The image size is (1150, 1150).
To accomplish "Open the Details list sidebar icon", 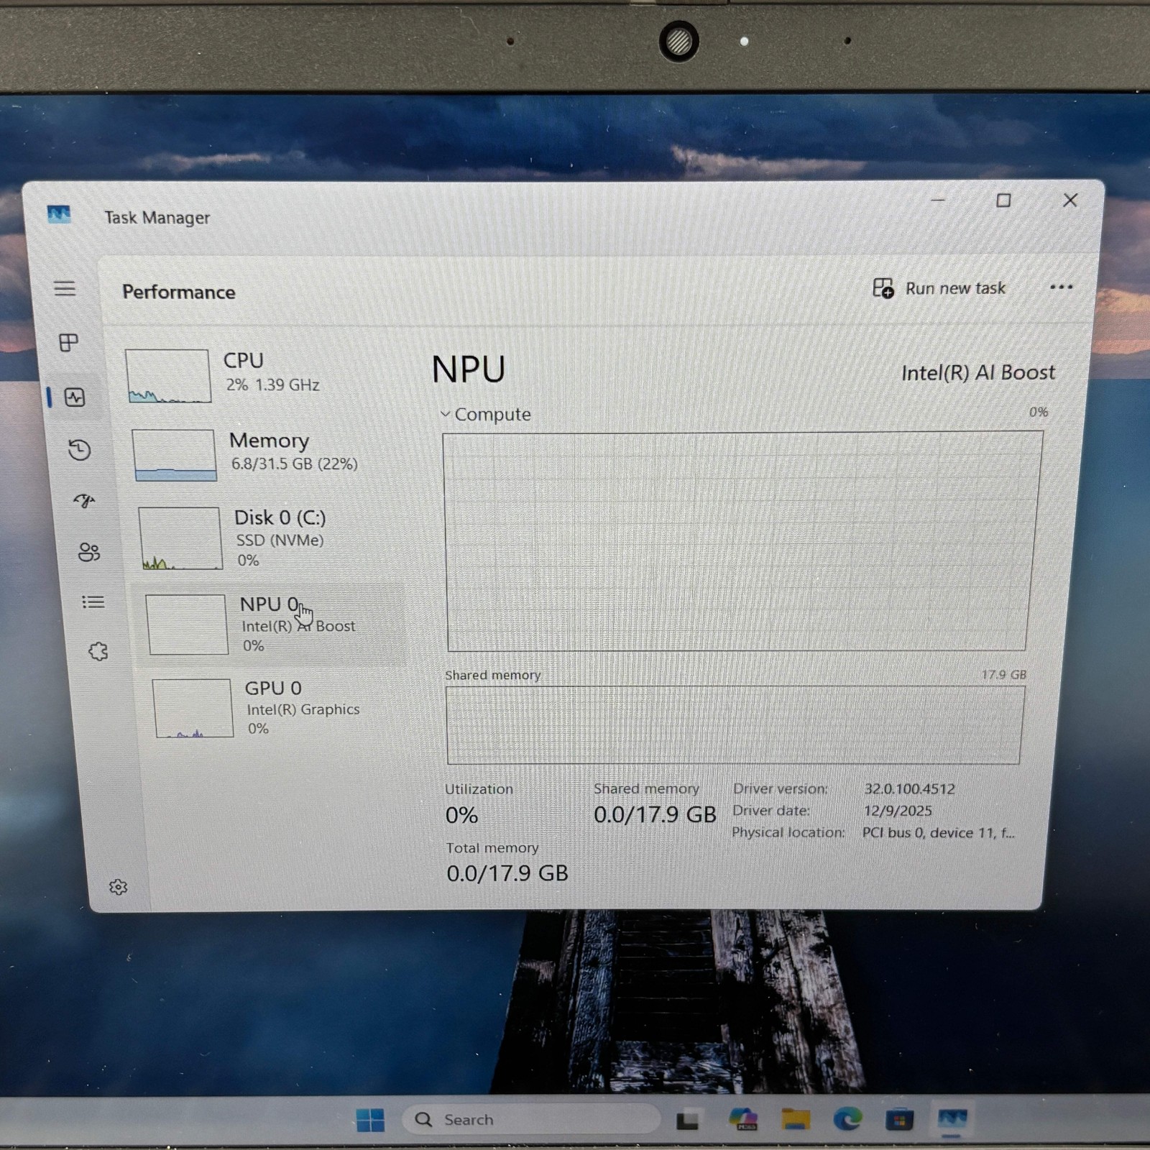I will (x=93, y=602).
